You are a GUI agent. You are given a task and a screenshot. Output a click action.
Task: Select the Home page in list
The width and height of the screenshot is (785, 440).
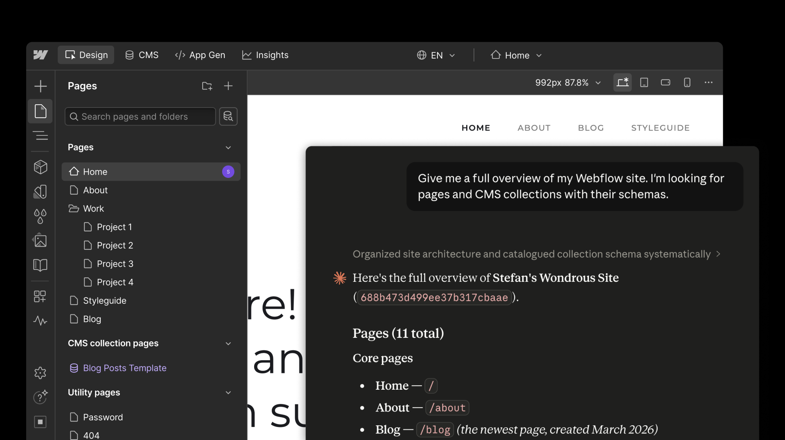(x=151, y=172)
